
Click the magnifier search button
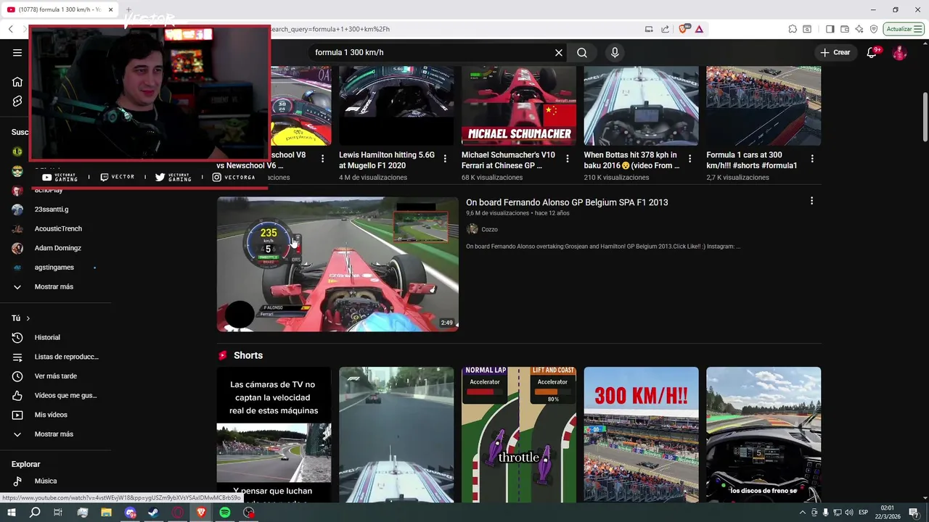coord(582,52)
